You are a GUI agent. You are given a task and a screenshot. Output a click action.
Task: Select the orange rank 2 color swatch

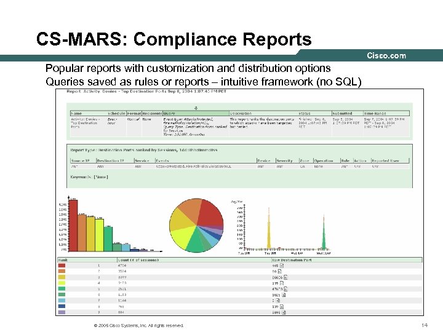coord(62,271)
